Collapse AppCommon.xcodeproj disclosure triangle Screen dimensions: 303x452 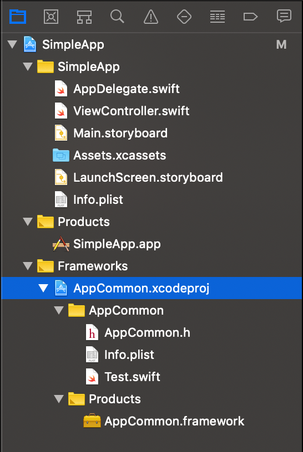click(x=43, y=288)
